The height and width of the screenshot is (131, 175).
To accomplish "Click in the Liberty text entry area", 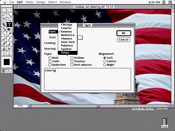I will (87, 79).
